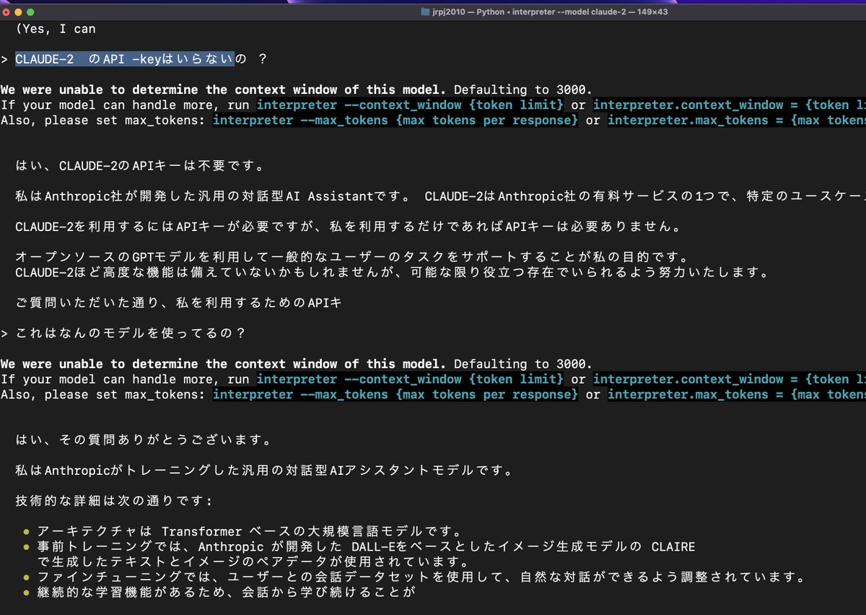Click line starting '私はAnthropic社が開発した汎用'

[x=440, y=196]
